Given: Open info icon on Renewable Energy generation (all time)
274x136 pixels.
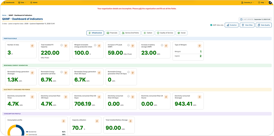Looking at the screenshot, I should coord(61,72).
